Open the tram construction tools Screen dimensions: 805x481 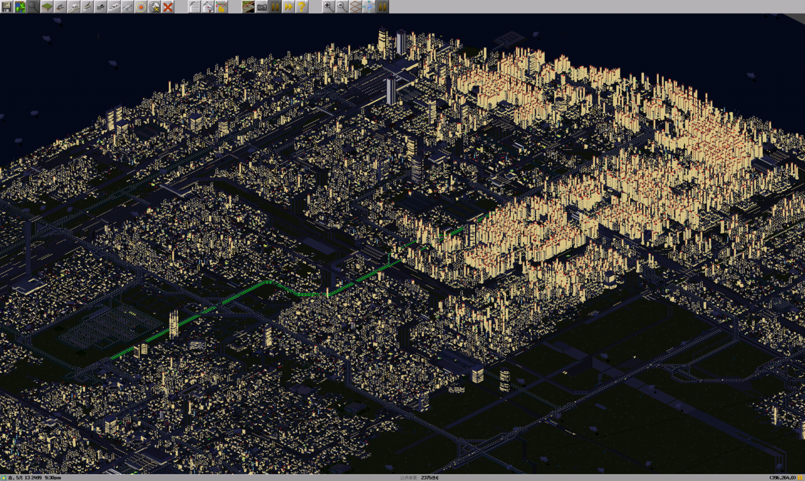87,7
